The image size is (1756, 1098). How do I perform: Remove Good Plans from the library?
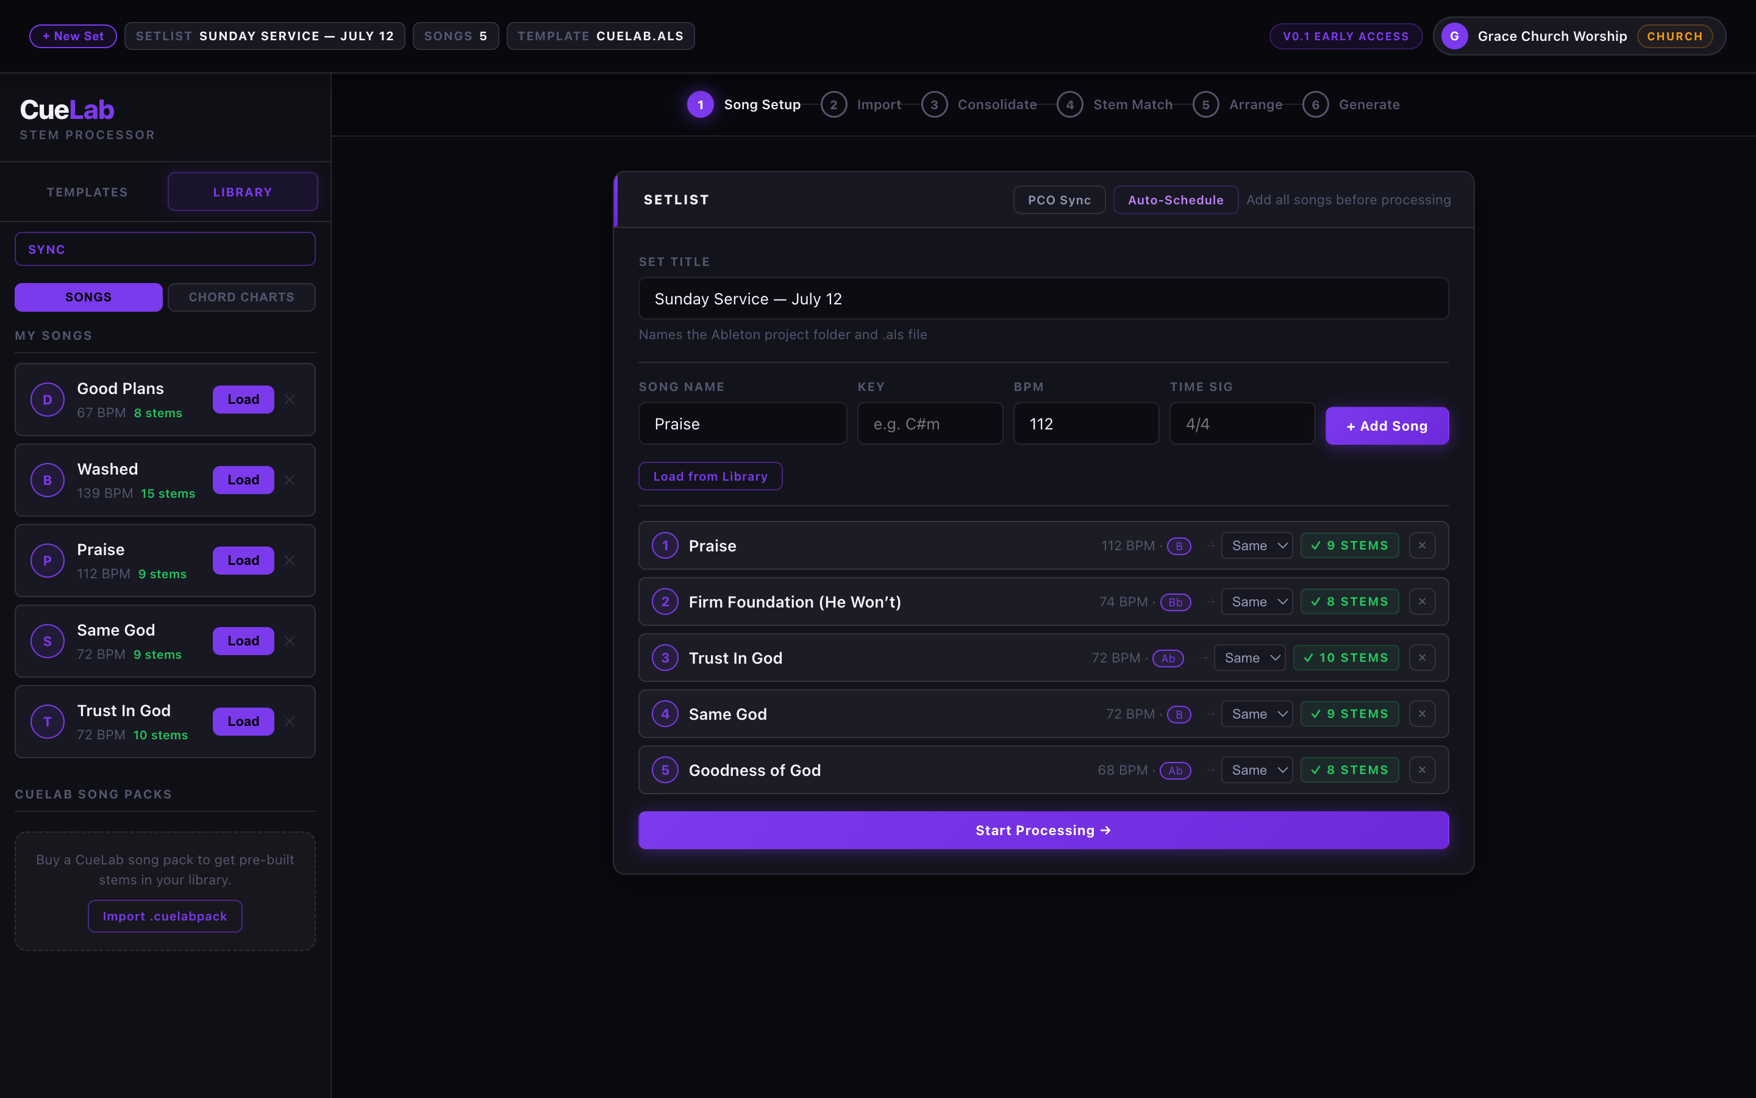[290, 400]
